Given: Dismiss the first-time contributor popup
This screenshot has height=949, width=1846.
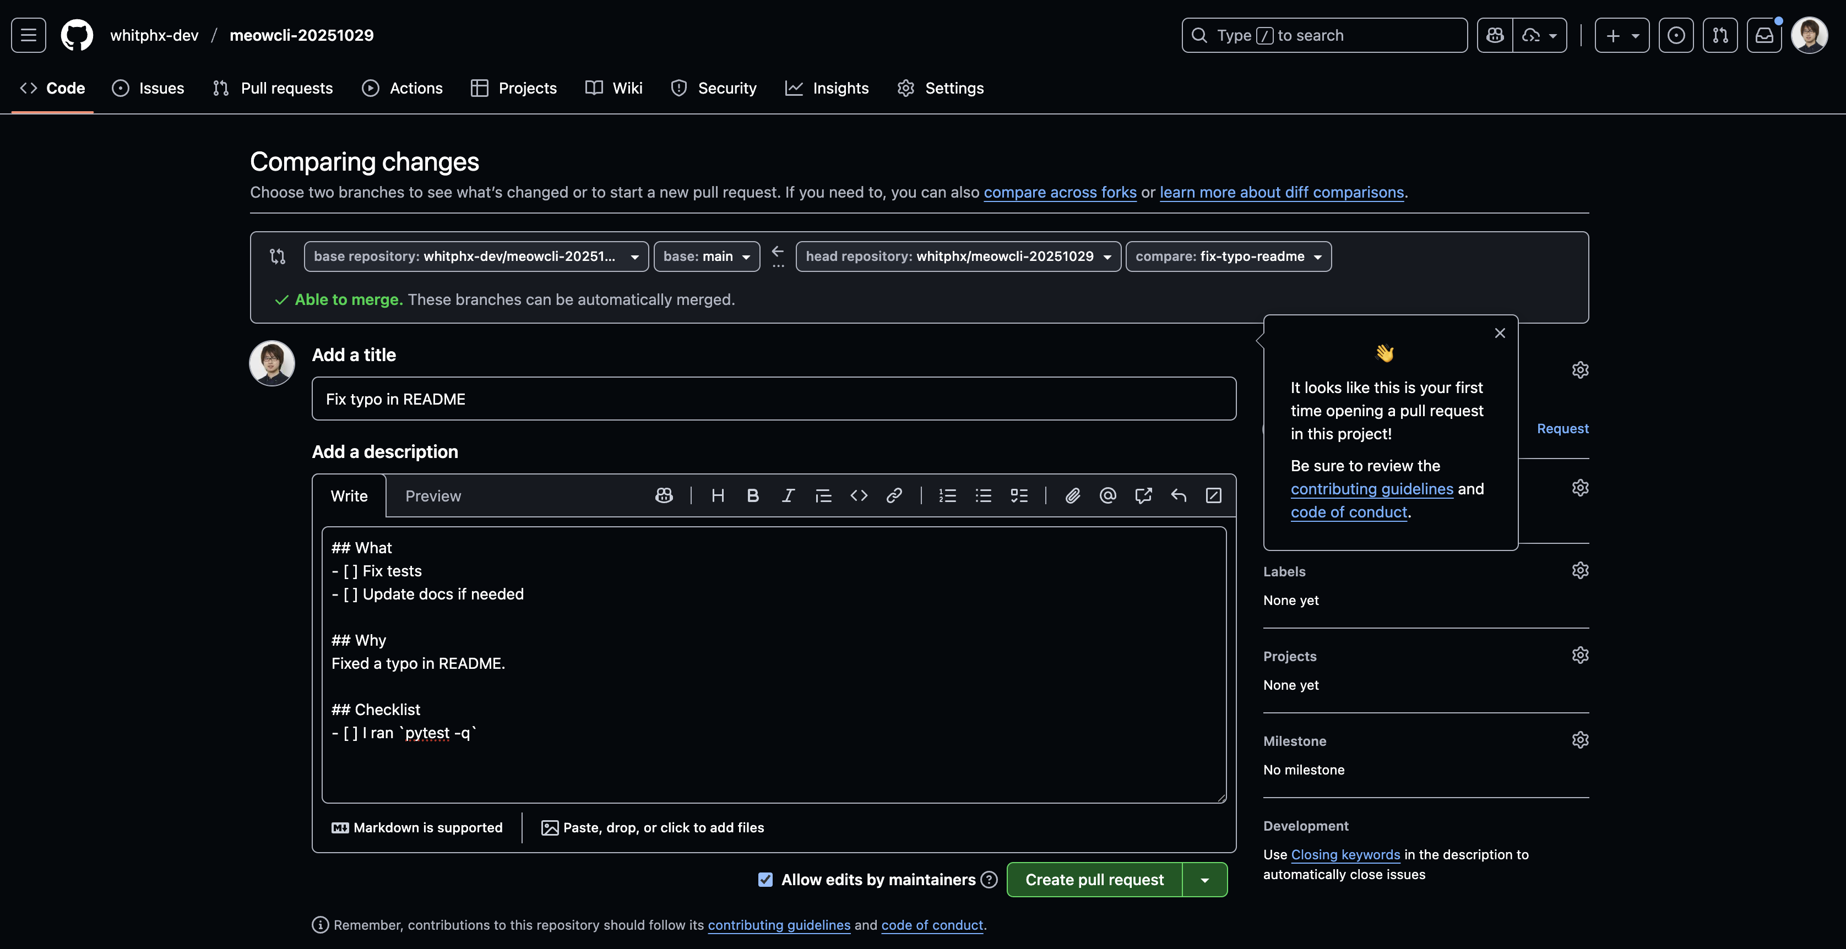Looking at the screenshot, I should pyautogui.click(x=1500, y=333).
